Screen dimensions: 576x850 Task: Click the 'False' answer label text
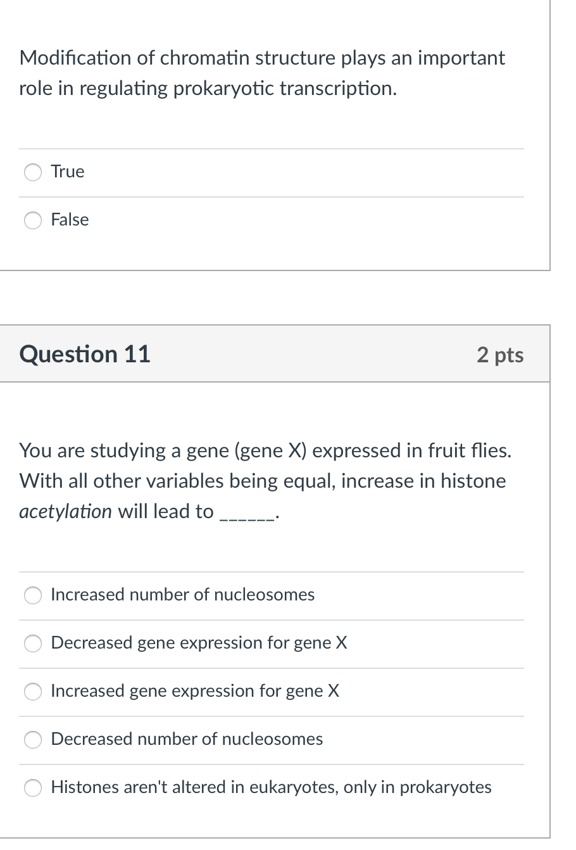tap(70, 220)
